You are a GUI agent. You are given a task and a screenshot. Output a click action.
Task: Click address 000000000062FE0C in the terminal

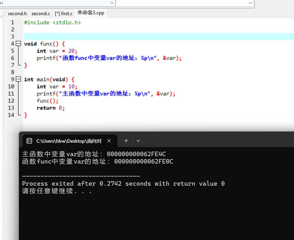pyautogui.click(x=144, y=161)
